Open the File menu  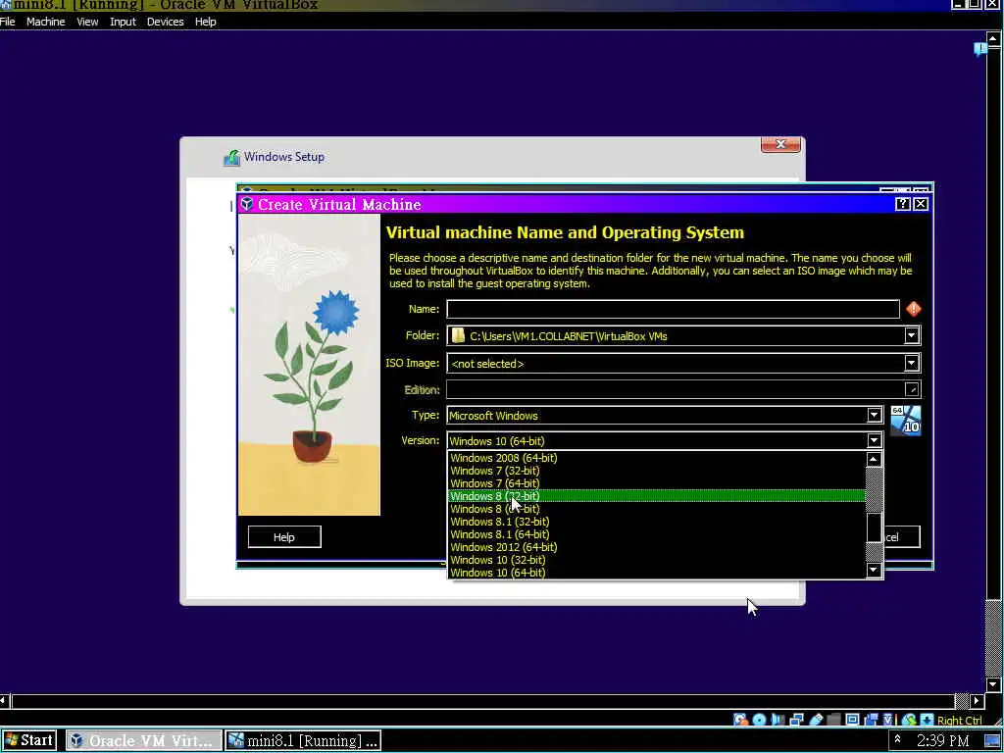tap(8, 22)
